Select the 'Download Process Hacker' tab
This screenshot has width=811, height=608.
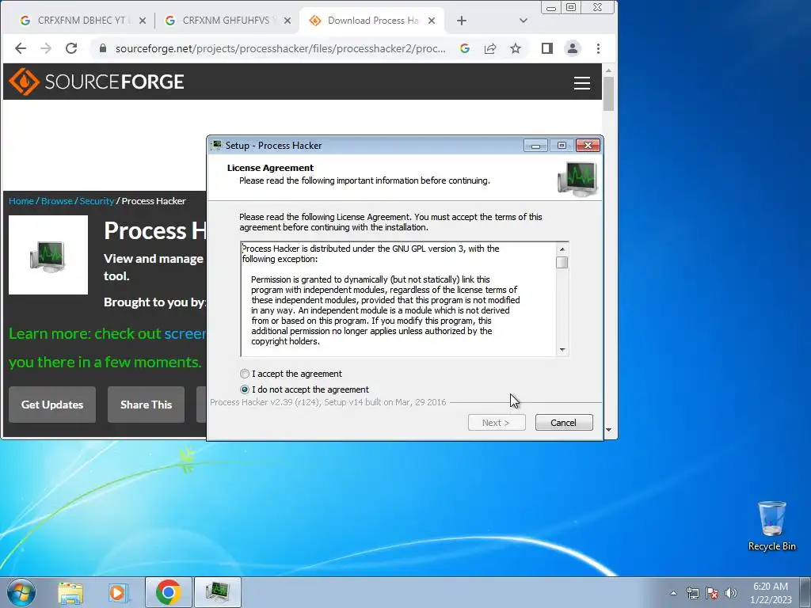371,20
